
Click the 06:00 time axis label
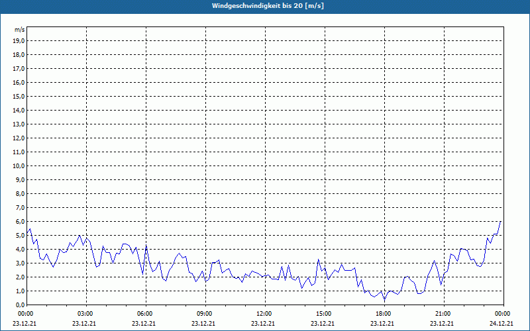pos(144,314)
